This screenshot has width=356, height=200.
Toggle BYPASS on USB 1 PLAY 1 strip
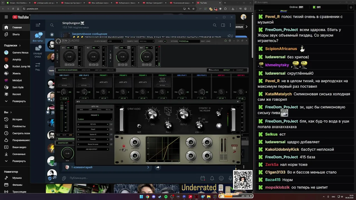click(x=65, y=85)
